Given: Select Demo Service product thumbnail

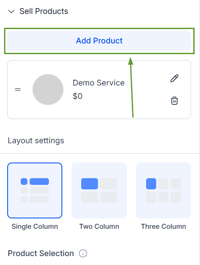Looking at the screenshot, I should [48, 90].
